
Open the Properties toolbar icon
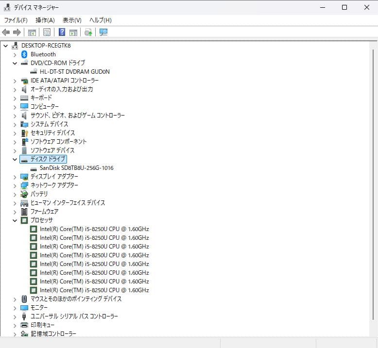(x=47, y=32)
